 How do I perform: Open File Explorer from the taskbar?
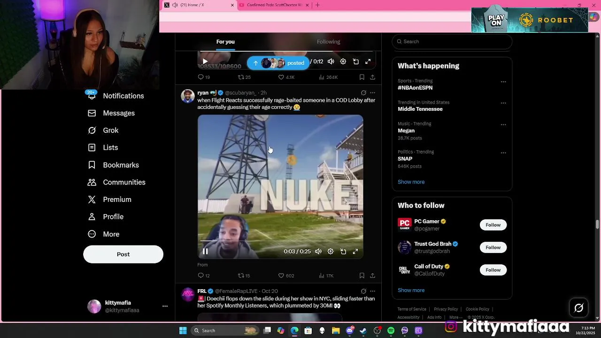point(336,330)
